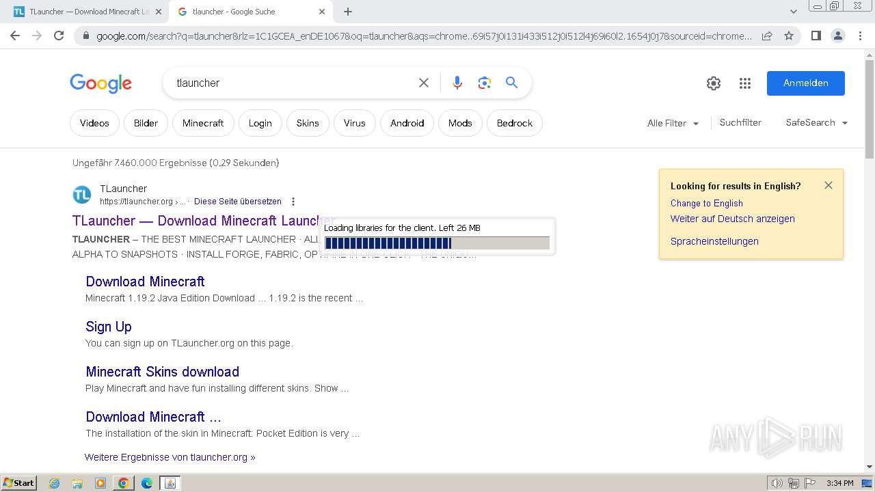Open the tab search chevron
Screen dimensions: 875x492
click(794, 12)
